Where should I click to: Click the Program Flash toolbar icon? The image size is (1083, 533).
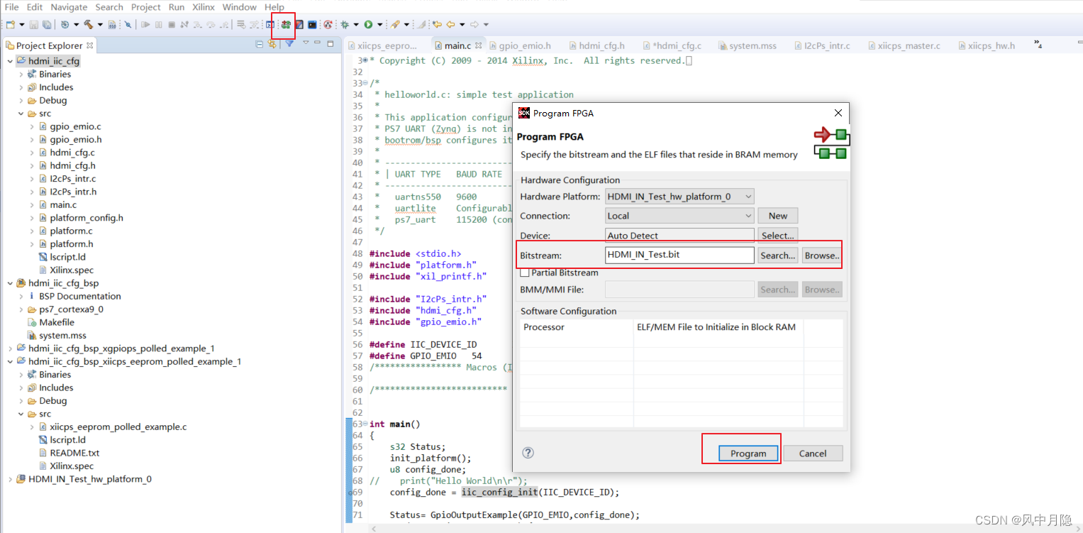[299, 24]
